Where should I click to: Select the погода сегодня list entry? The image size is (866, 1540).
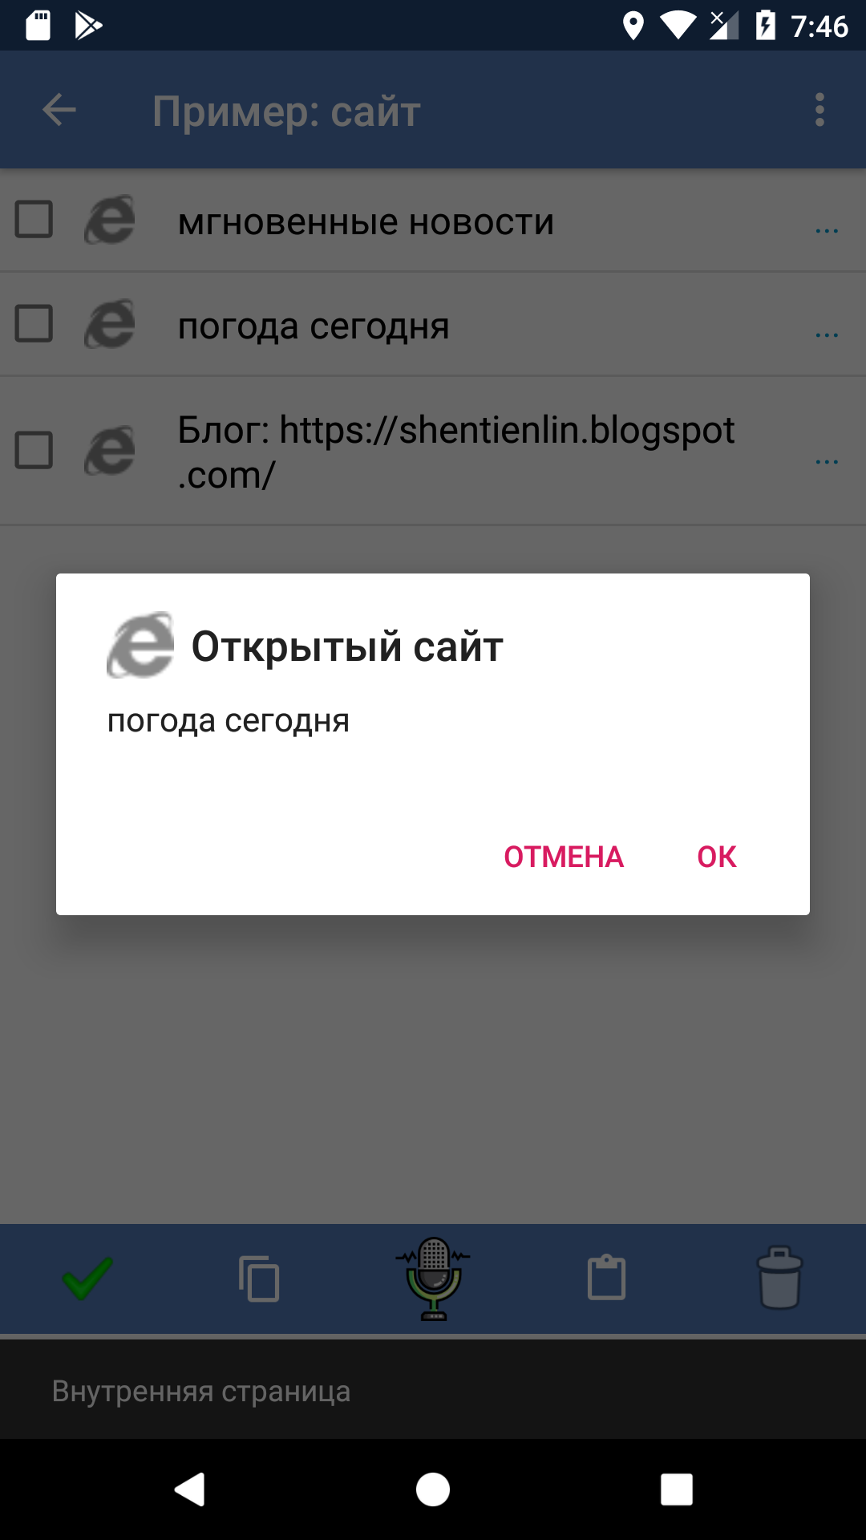point(433,324)
